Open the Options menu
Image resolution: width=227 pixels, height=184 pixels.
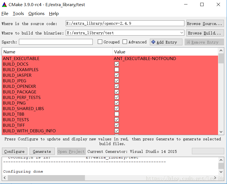pyautogui.click(x=36, y=14)
